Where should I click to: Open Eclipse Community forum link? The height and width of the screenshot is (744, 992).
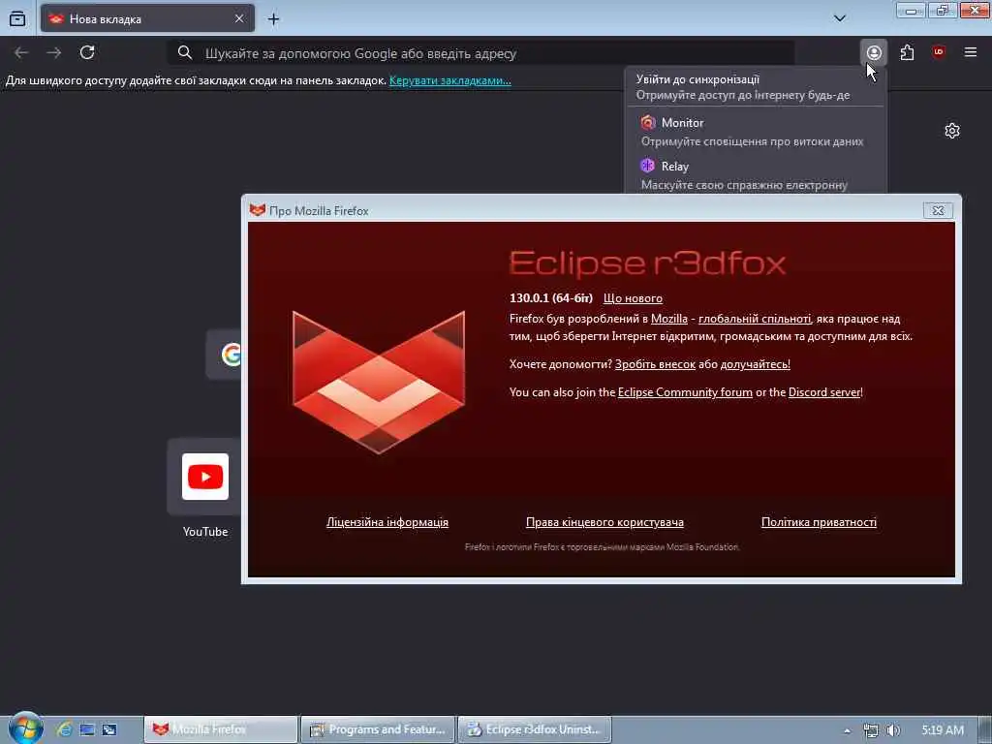point(685,392)
